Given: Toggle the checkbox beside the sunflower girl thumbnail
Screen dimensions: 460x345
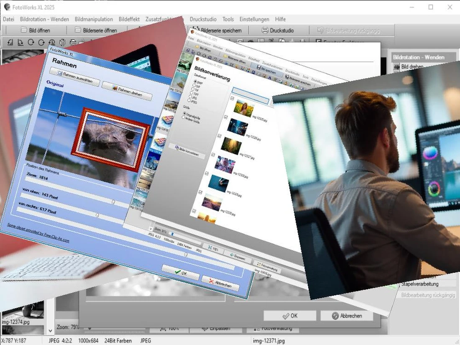Looking at the screenshot, I should 233,98.
